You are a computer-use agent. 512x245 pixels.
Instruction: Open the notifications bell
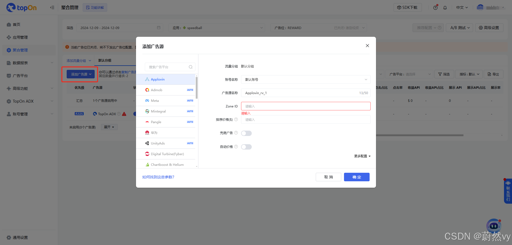(x=445, y=7)
